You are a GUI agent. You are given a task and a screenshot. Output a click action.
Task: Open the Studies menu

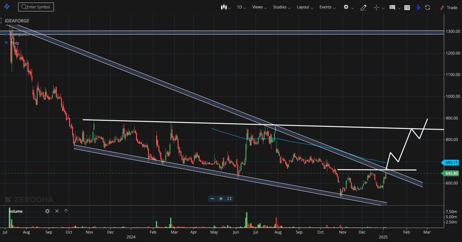(x=282, y=7)
